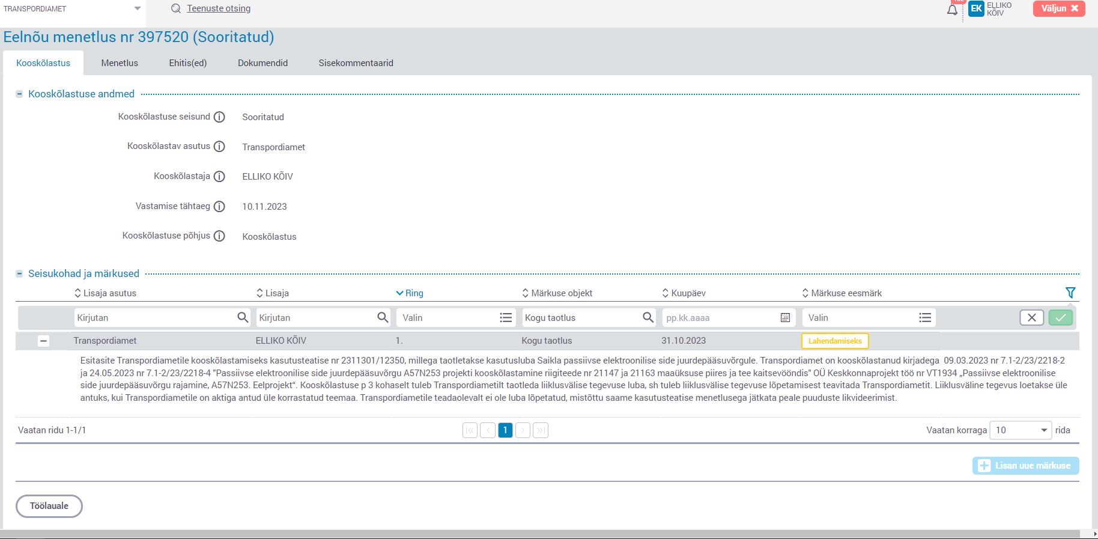Click search icon in Lisaja asutus filter
Viewport: 1098px width, 539px height.
point(243,317)
